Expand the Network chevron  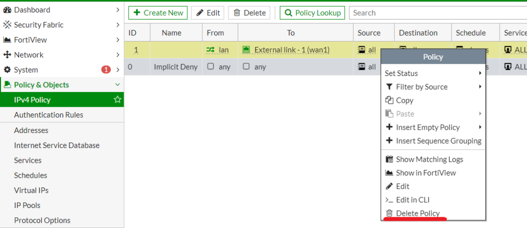pos(118,54)
